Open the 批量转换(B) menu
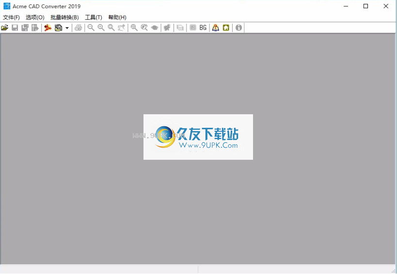 (x=64, y=17)
